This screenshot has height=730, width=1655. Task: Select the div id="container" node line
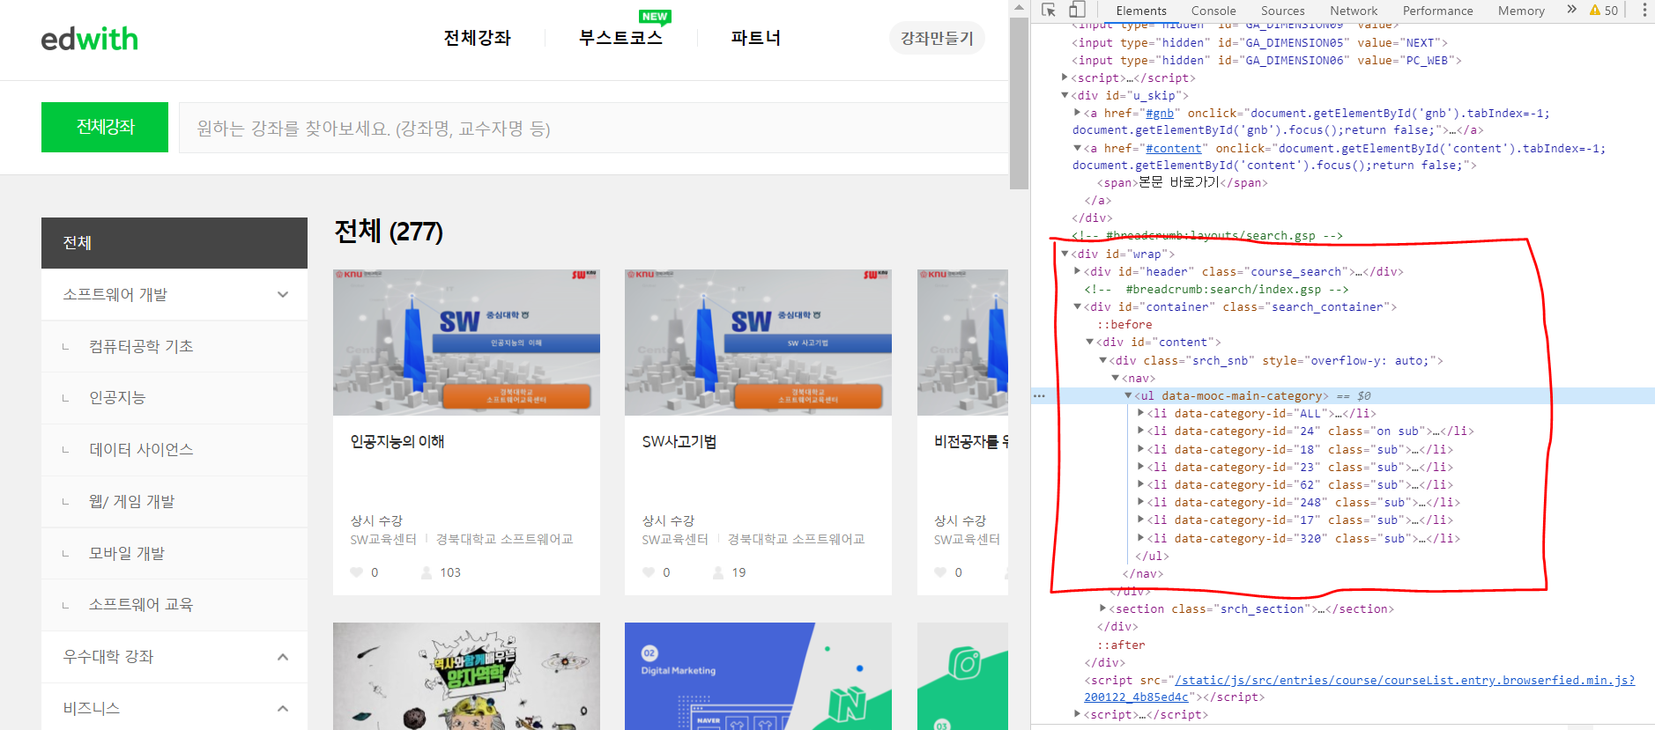pos(1241,306)
